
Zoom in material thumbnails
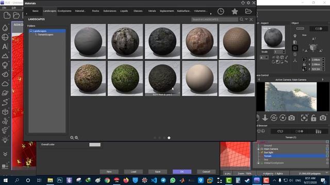click(72, 138)
